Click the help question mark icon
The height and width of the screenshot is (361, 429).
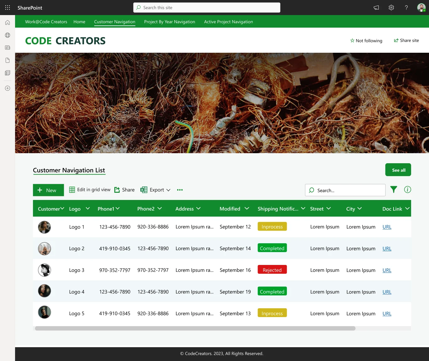(406, 8)
